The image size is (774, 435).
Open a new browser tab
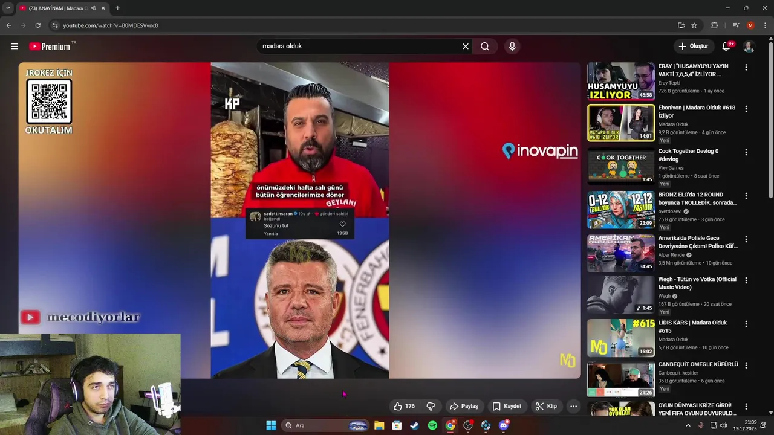click(x=117, y=8)
